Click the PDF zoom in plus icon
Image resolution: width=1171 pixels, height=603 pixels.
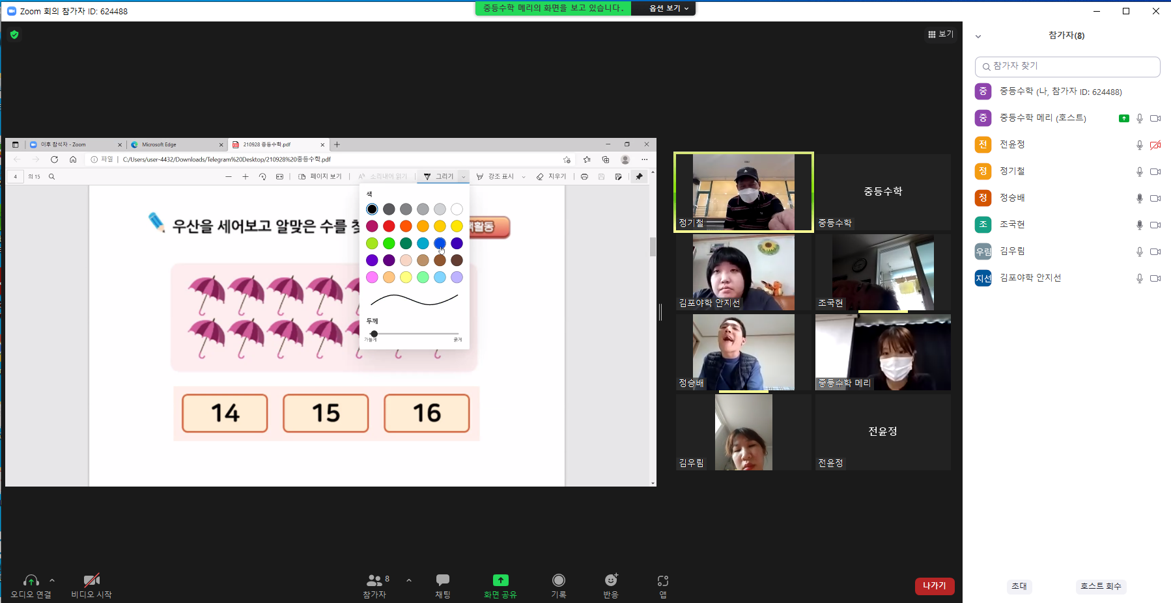click(x=246, y=176)
